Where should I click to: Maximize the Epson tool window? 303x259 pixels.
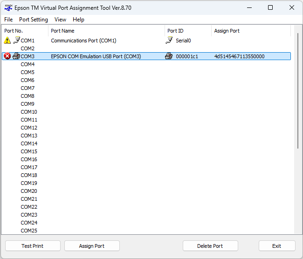pyautogui.click(x=270, y=8)
